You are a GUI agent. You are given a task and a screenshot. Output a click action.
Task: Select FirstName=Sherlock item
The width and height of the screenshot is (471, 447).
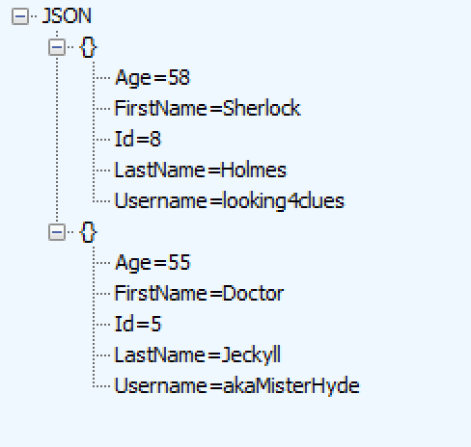208,108
